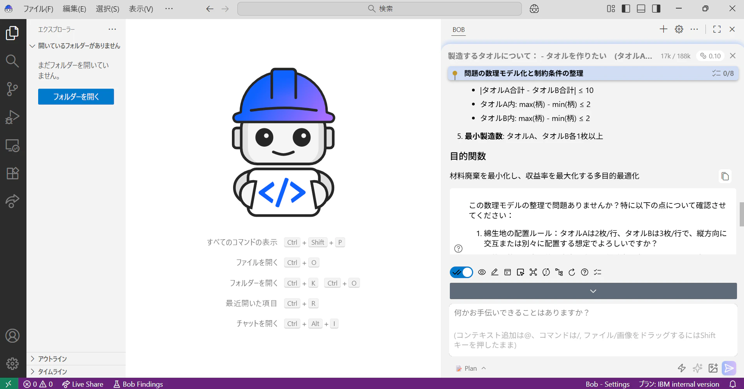The height and width of the screenshot is (389, 744).
Task: Expand the アウトライン section
Action: click(x=76, y=359)
